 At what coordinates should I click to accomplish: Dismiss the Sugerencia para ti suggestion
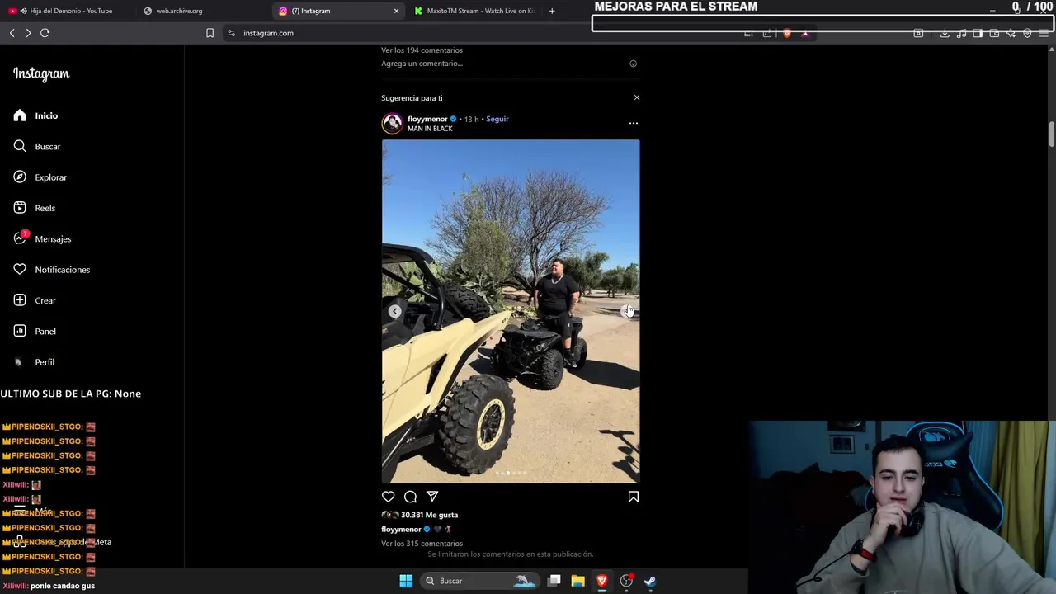click(636, 97)
